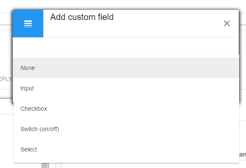Click the page strip above the dialog

(123, 4)
